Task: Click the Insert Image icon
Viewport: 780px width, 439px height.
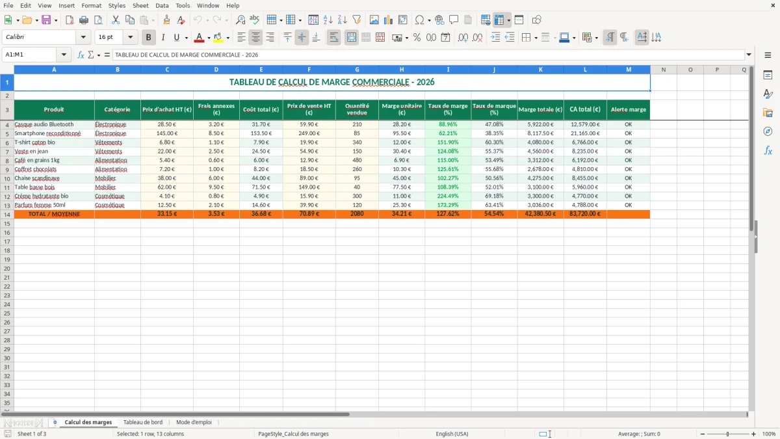Action: pyautogui.click(x=374, y=20)
